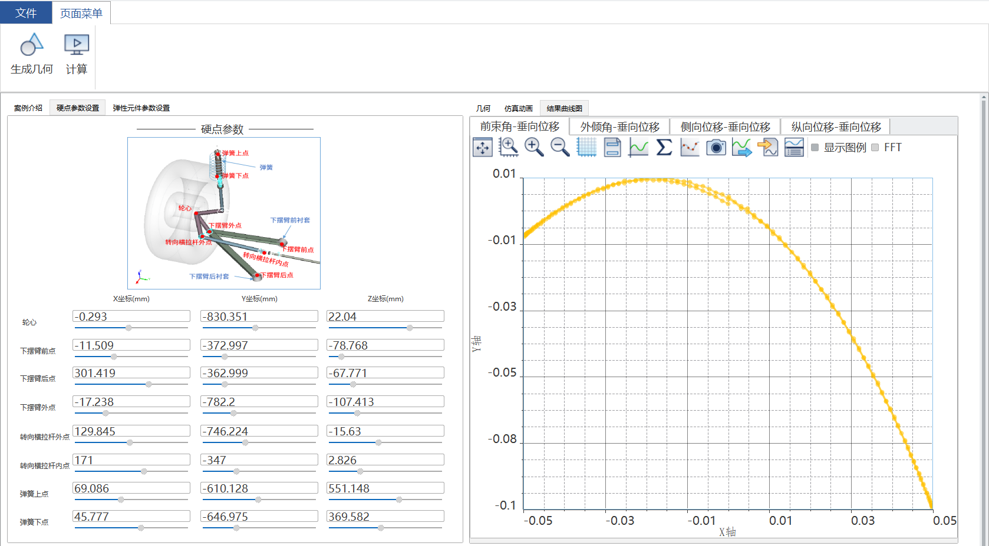Image resolution: width=989 pixels, height=546 pixels.
Task: Click the 下摆臂前点 Z field -78.768
Action: [385, 345]
